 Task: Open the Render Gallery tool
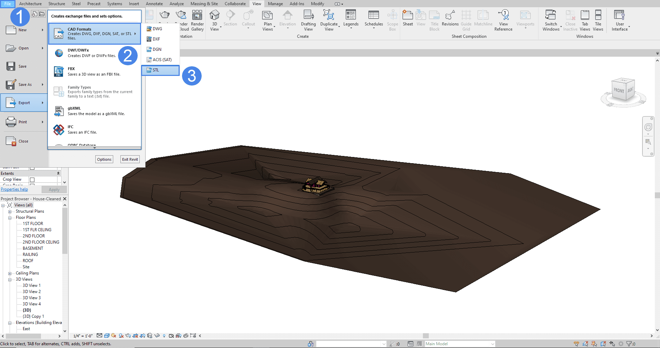[197, 20]
